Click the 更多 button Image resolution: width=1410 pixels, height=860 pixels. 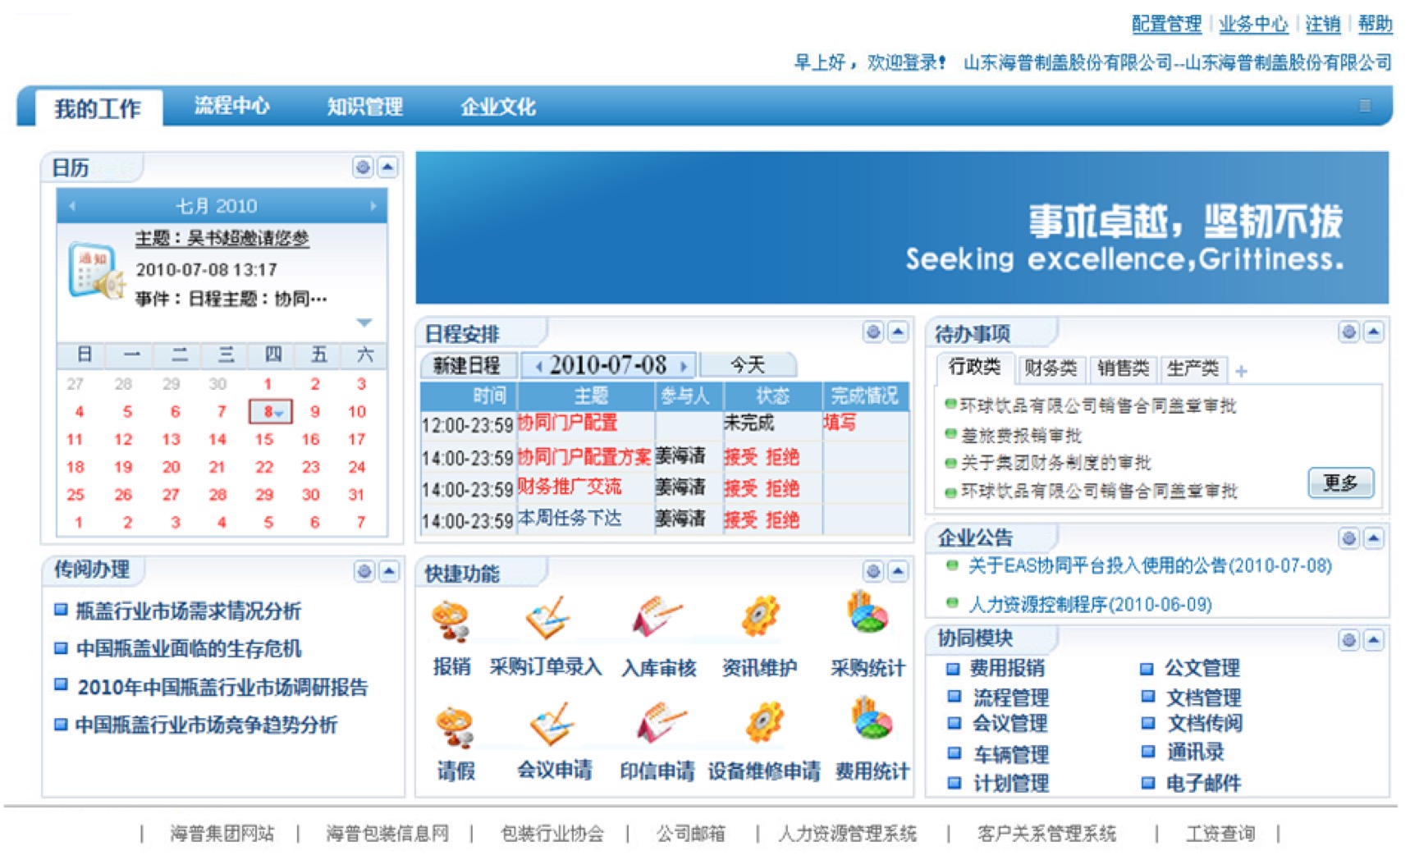click(x=1339, y=483)
